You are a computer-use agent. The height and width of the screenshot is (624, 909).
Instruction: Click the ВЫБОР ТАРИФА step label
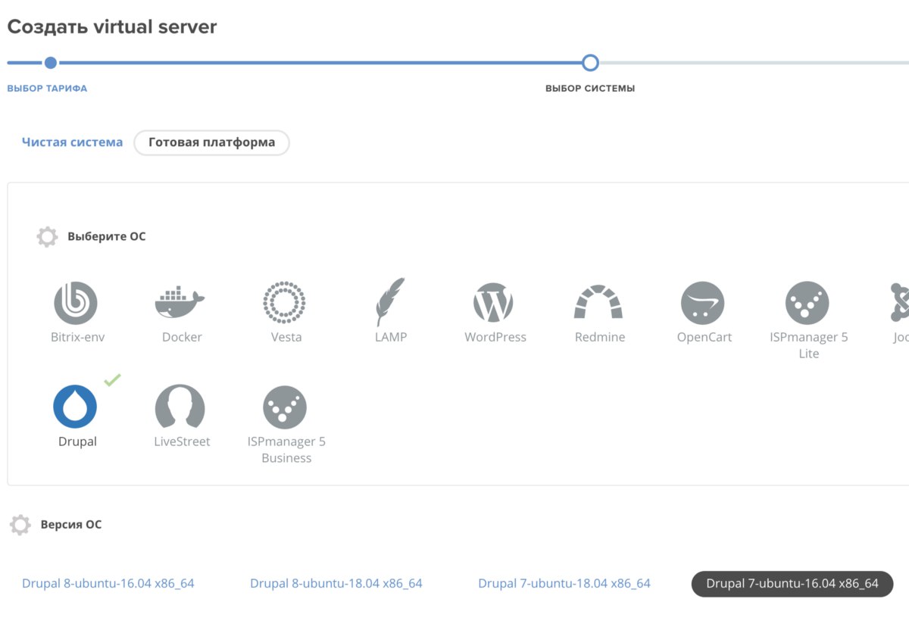click(47, 89)
